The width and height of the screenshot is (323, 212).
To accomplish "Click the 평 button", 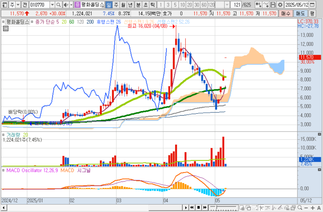I will point(312,14).
